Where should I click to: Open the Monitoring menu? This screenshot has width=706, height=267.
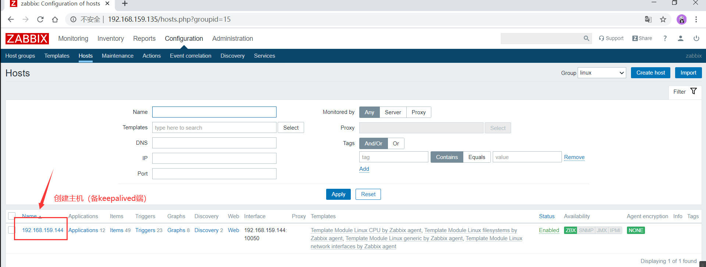(x=73, y=39)
